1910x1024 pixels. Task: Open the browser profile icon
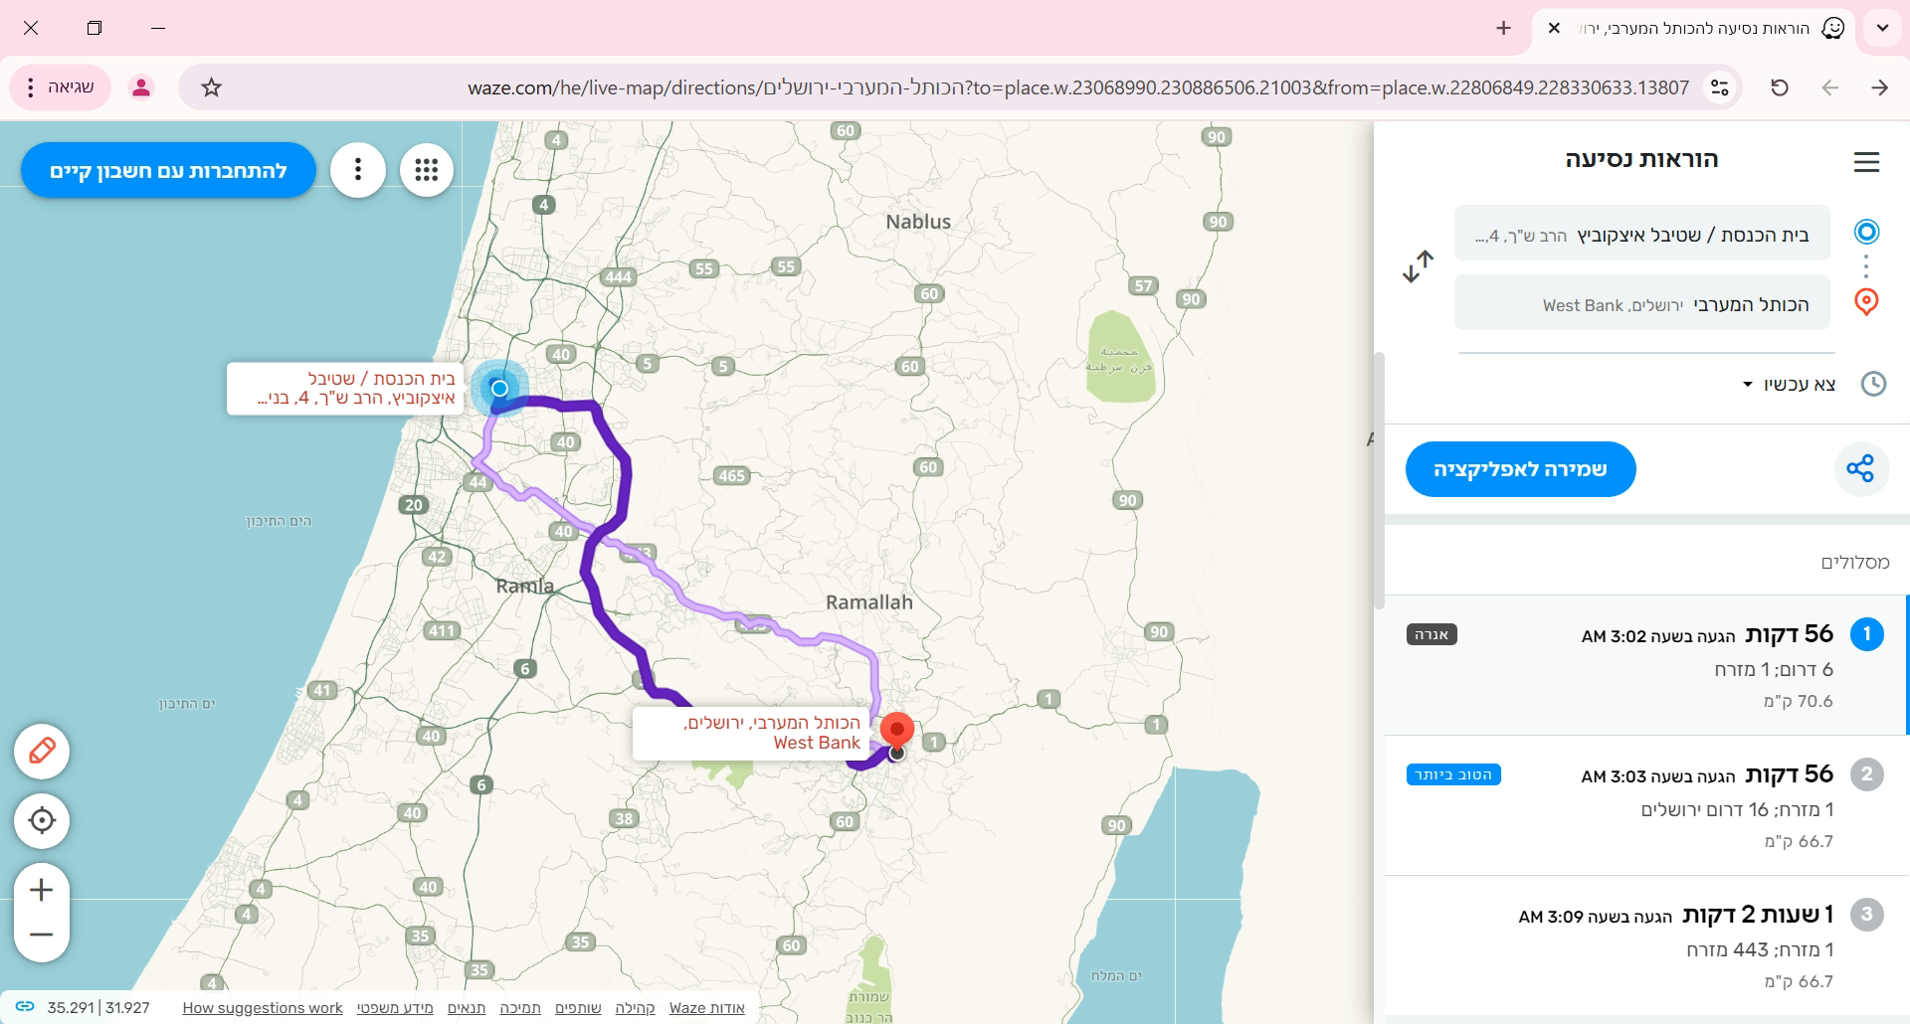coord(141,87)
